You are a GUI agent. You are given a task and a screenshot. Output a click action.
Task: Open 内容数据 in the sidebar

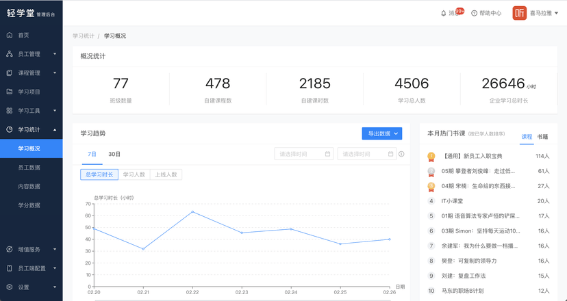coord(31,186)
